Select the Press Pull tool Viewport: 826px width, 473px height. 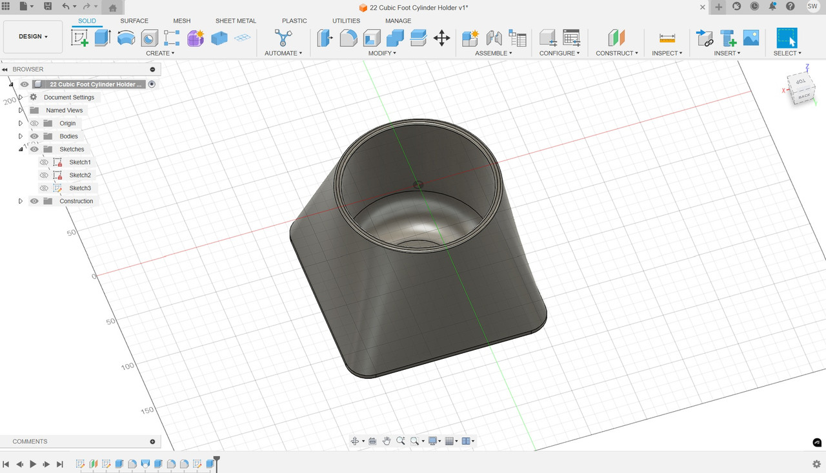325,38
